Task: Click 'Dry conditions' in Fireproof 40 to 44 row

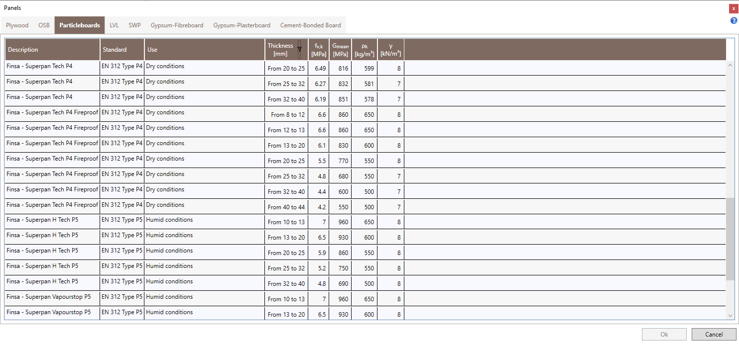Action: coord(165,205)
